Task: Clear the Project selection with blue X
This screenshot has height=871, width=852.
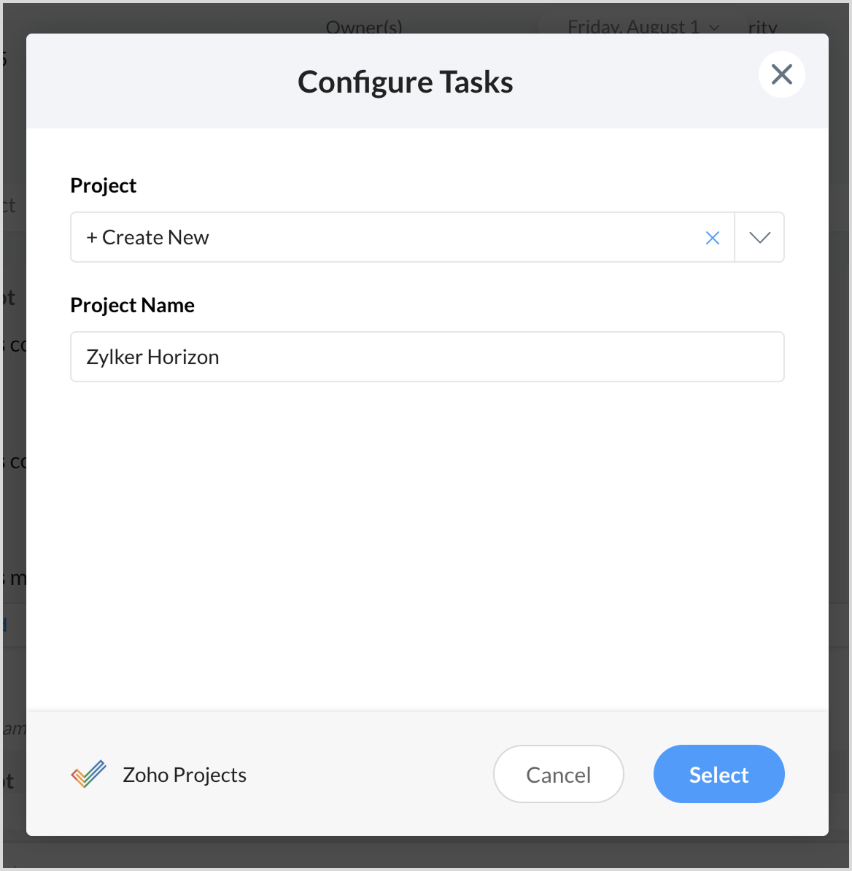Action: (x=712, y=238)
